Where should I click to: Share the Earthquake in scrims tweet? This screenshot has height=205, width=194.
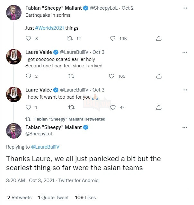pyautogui.click(x=158, y=38)
